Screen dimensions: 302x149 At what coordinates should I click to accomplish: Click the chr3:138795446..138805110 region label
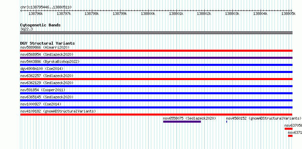click(x=46, y=7)
